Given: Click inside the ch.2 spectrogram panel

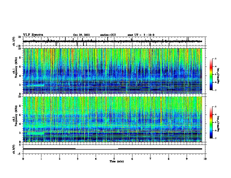Looking at the screenshot, I should pyautogui.click(x=113, y=119).
